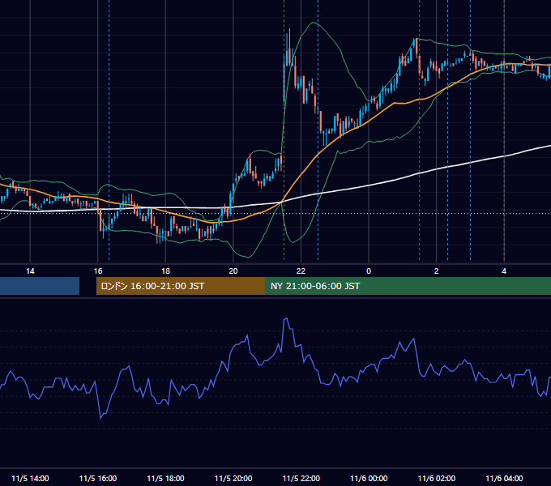Click the orange and white moving average crossover point

(281, 202)
